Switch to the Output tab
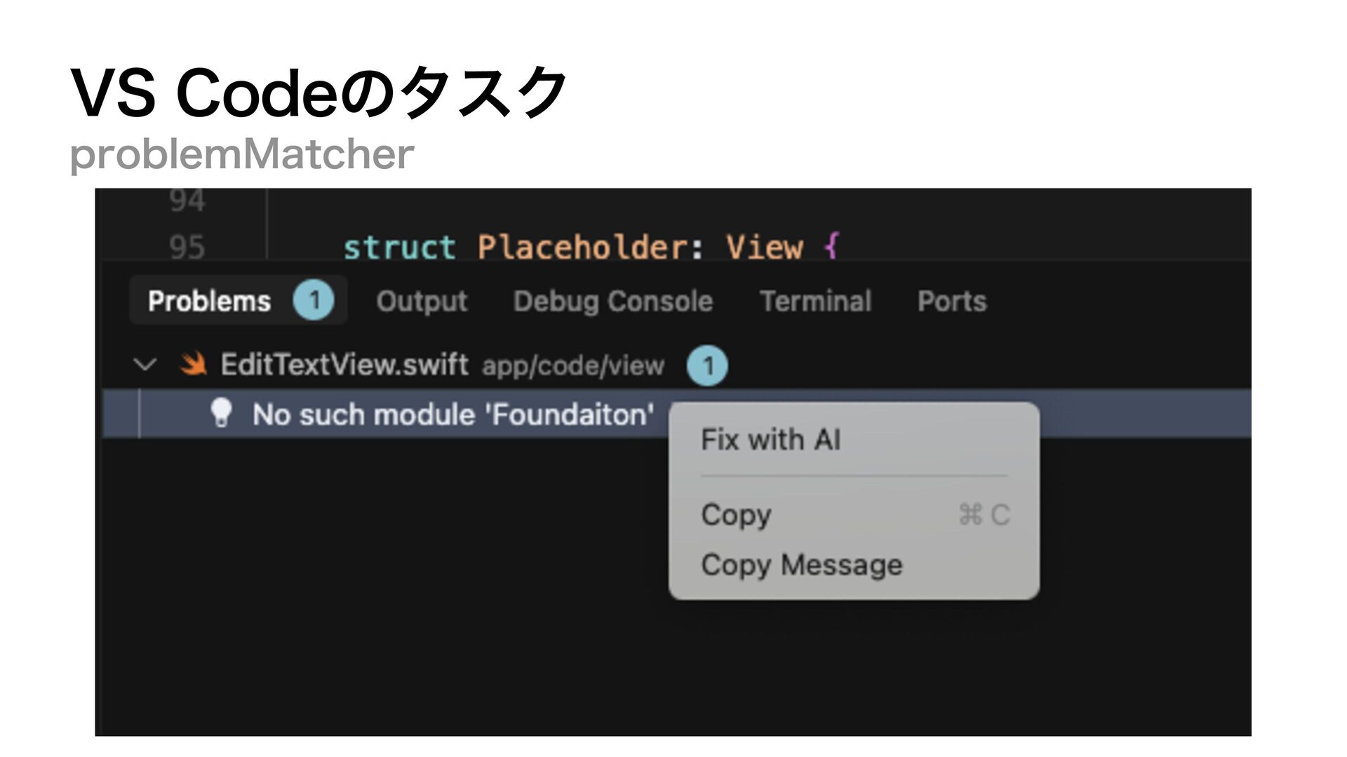Viewport: 1347px width, 757px height. [x=422, y=301]
